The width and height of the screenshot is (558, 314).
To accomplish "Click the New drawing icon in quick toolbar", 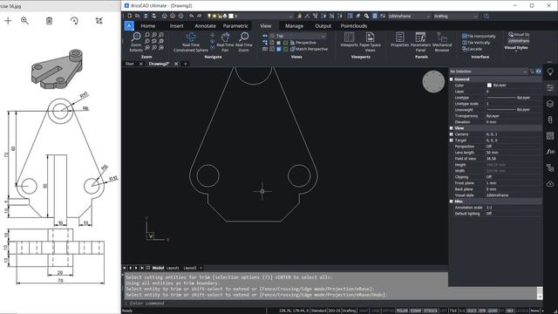I will [130, 16].
